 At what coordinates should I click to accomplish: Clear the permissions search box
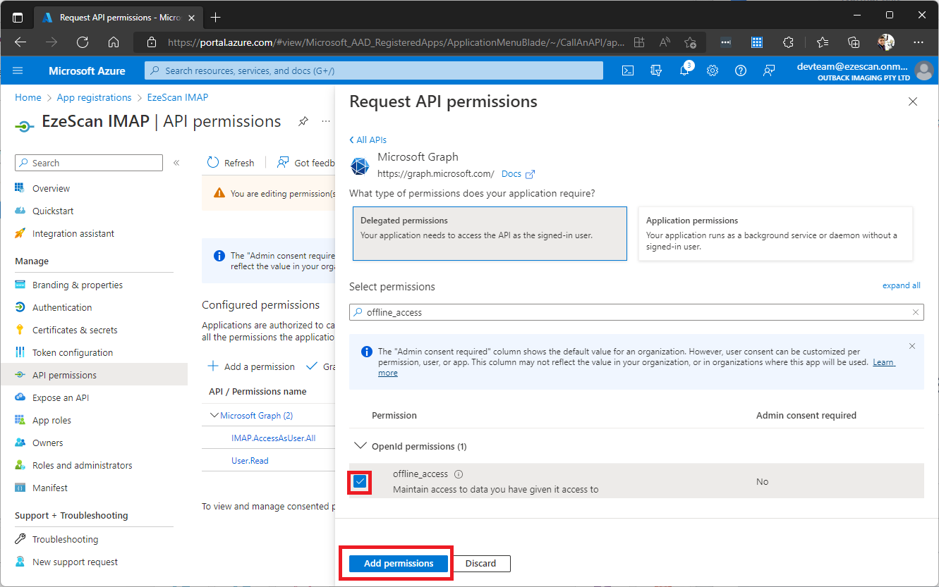[916, 312]
